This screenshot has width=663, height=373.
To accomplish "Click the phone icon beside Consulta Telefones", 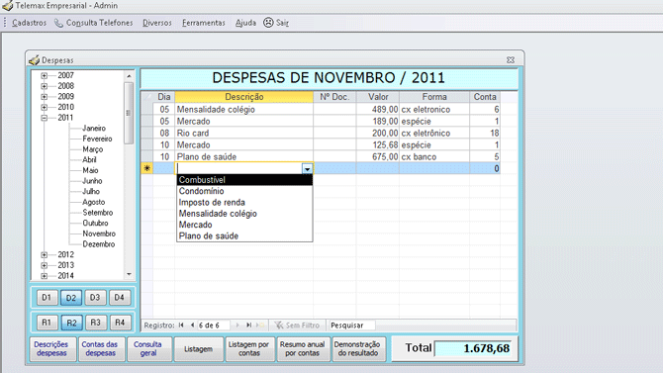I will 58,23.
